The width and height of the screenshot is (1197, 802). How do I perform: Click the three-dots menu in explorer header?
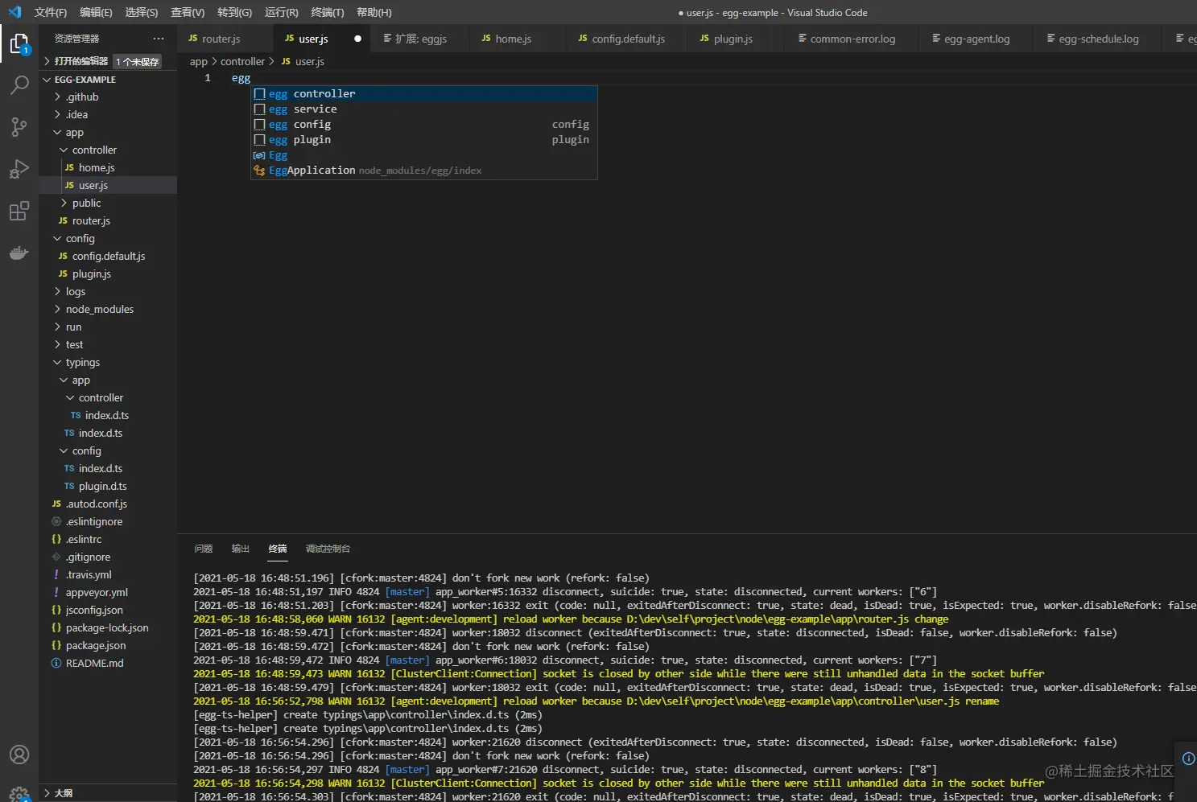click(159, 39)
